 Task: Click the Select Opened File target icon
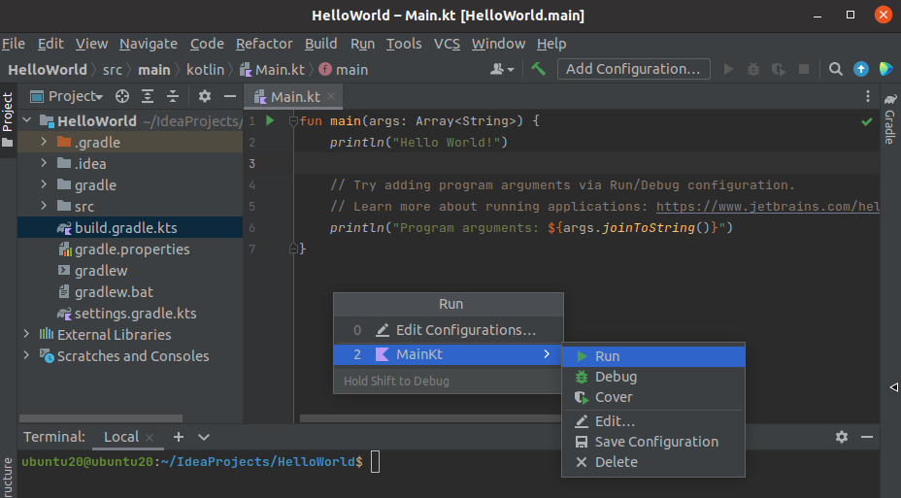pos(122,96)
